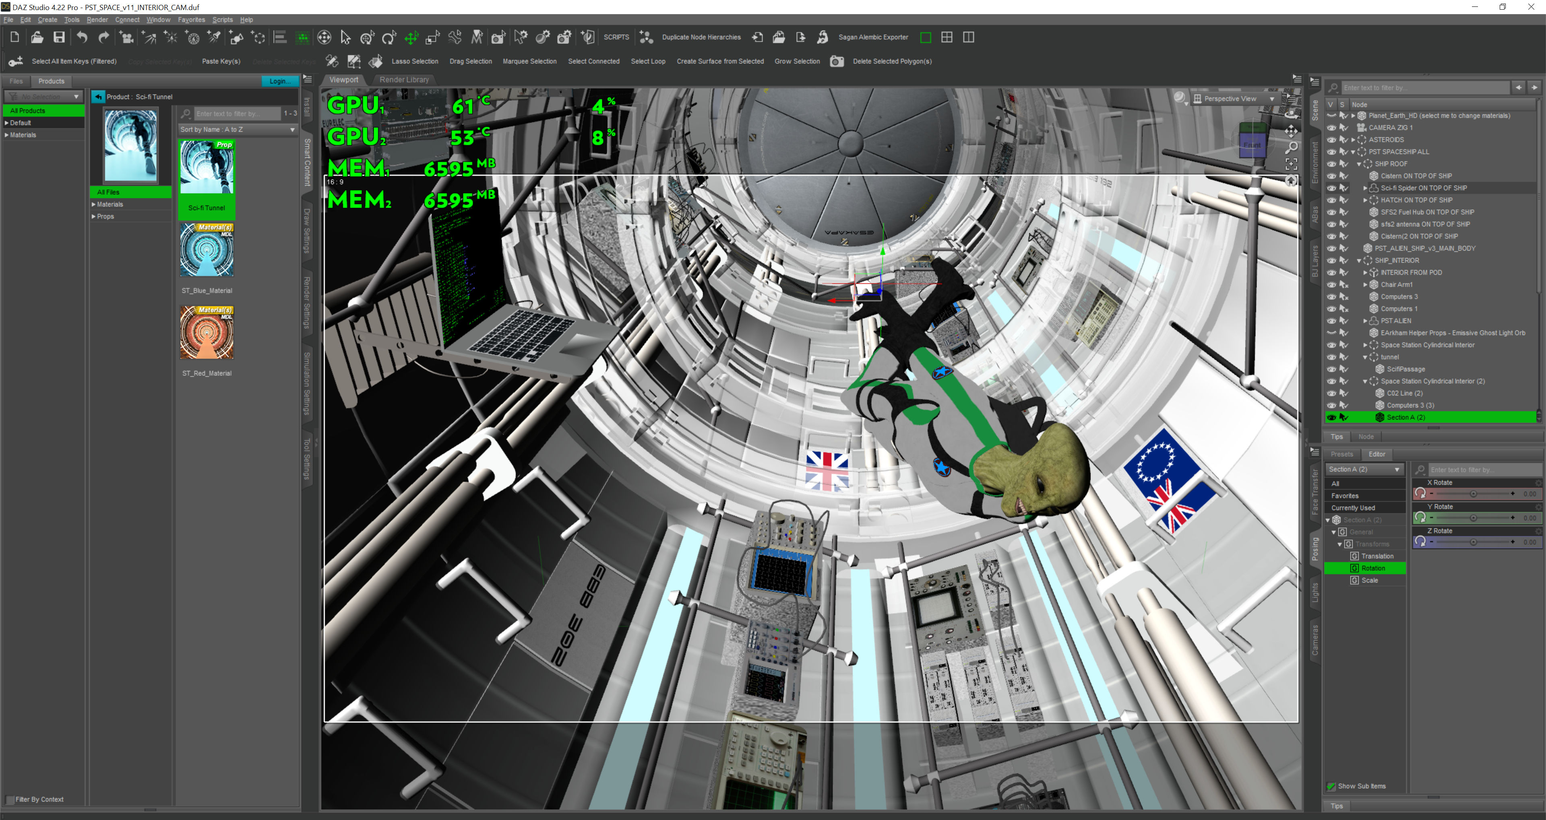The image size is (1546, 820).
Task: Toggle visibility of ASTEROIDS node
Action: [x=1331, y=140]
